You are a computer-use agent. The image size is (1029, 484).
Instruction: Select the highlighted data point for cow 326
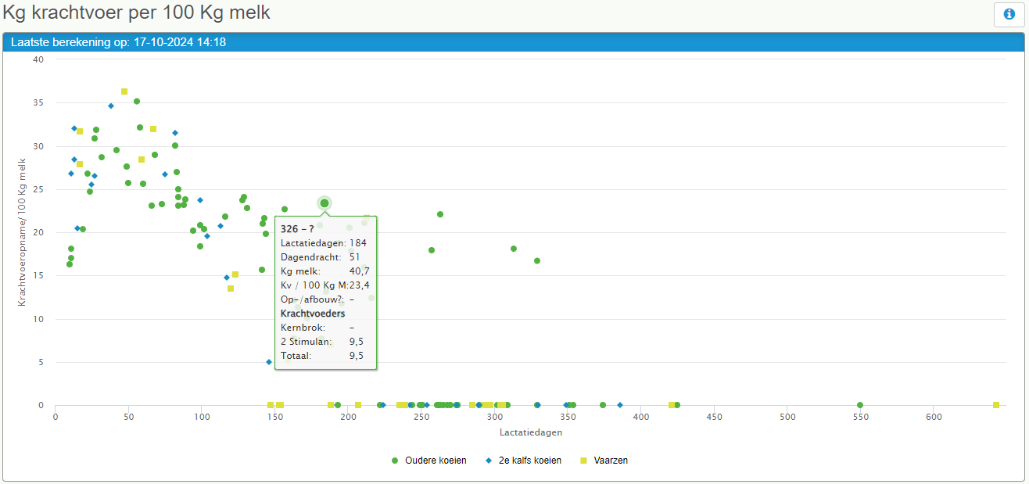click(324, 203)
